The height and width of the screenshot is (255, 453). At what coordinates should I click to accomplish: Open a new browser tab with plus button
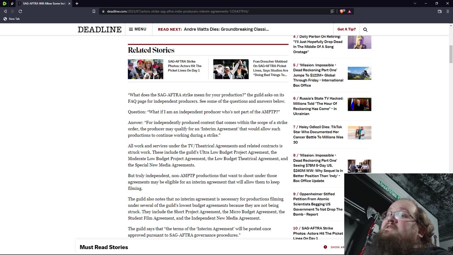click(x=77, y=4)
